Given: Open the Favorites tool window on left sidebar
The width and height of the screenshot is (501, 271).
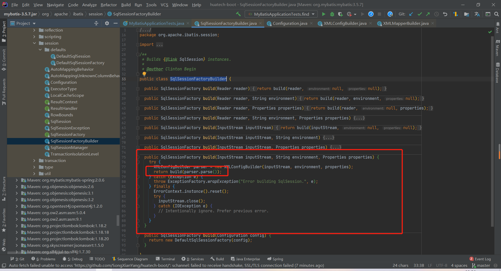Looking at the screenshot, I should click(x=4, y=220).
